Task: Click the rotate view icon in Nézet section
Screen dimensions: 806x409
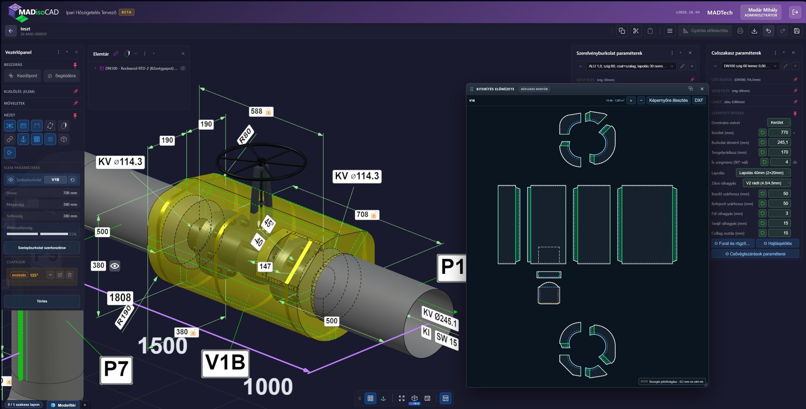Action: pyautogui.click(x=50, y=126)
